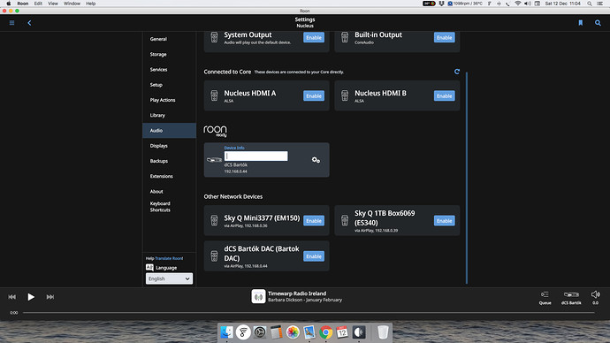The image size is (610, 343).
Task: Click the playback progress bar
Action: [309, 312]
